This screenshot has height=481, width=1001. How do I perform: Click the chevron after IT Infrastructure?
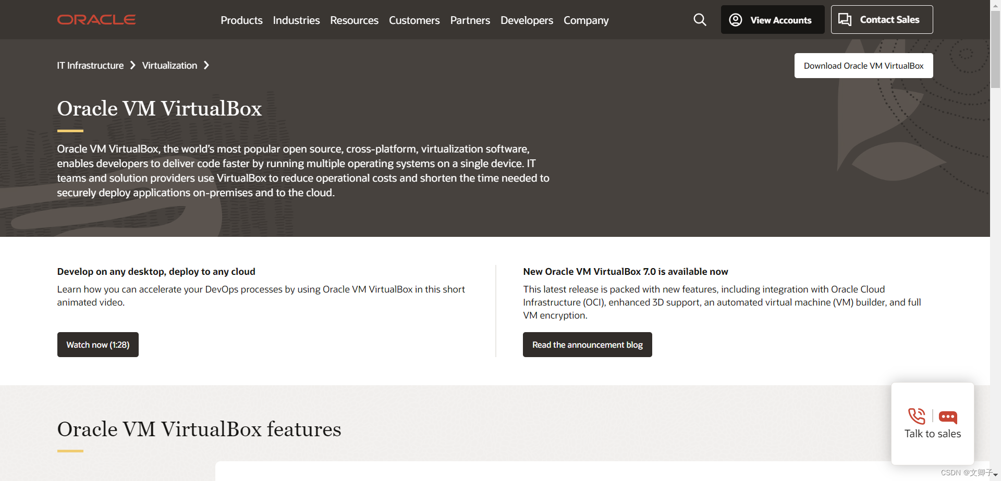132,65
